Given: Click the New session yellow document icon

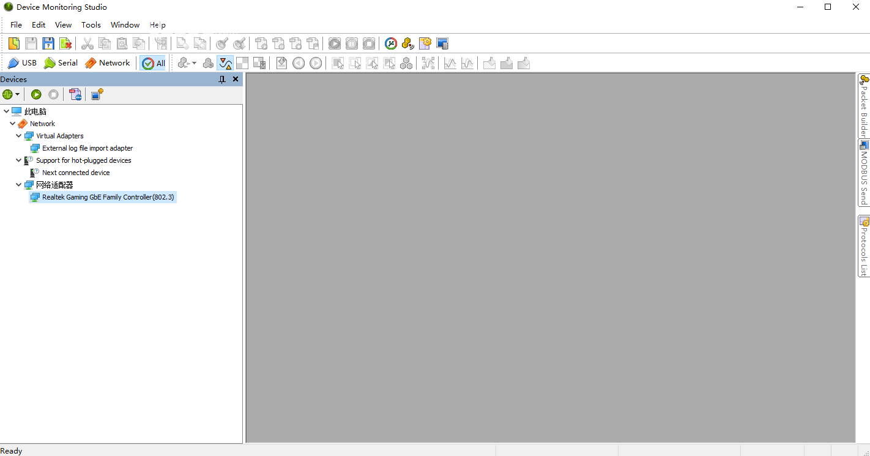Looking at the screenshot, I should tap(14, 43).
